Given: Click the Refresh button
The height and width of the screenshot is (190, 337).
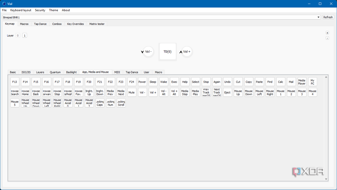Looking at the screenshot, I should 328,17.
